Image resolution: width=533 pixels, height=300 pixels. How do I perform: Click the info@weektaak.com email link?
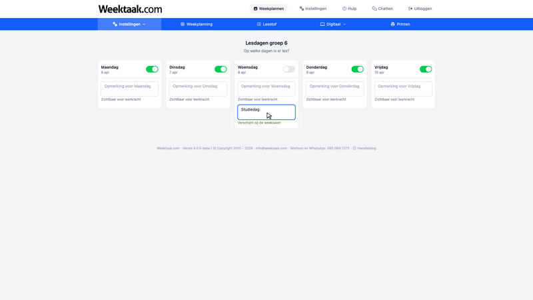pos(271,148)
